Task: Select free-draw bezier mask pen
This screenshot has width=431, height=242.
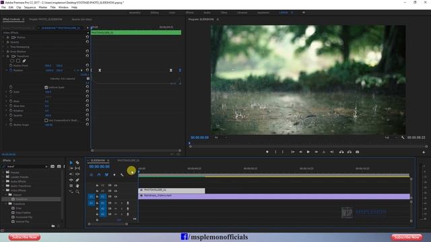Action: click(24, 61)
